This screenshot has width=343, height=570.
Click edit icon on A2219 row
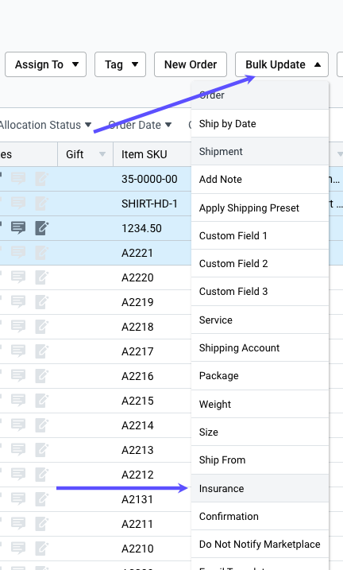42,302
